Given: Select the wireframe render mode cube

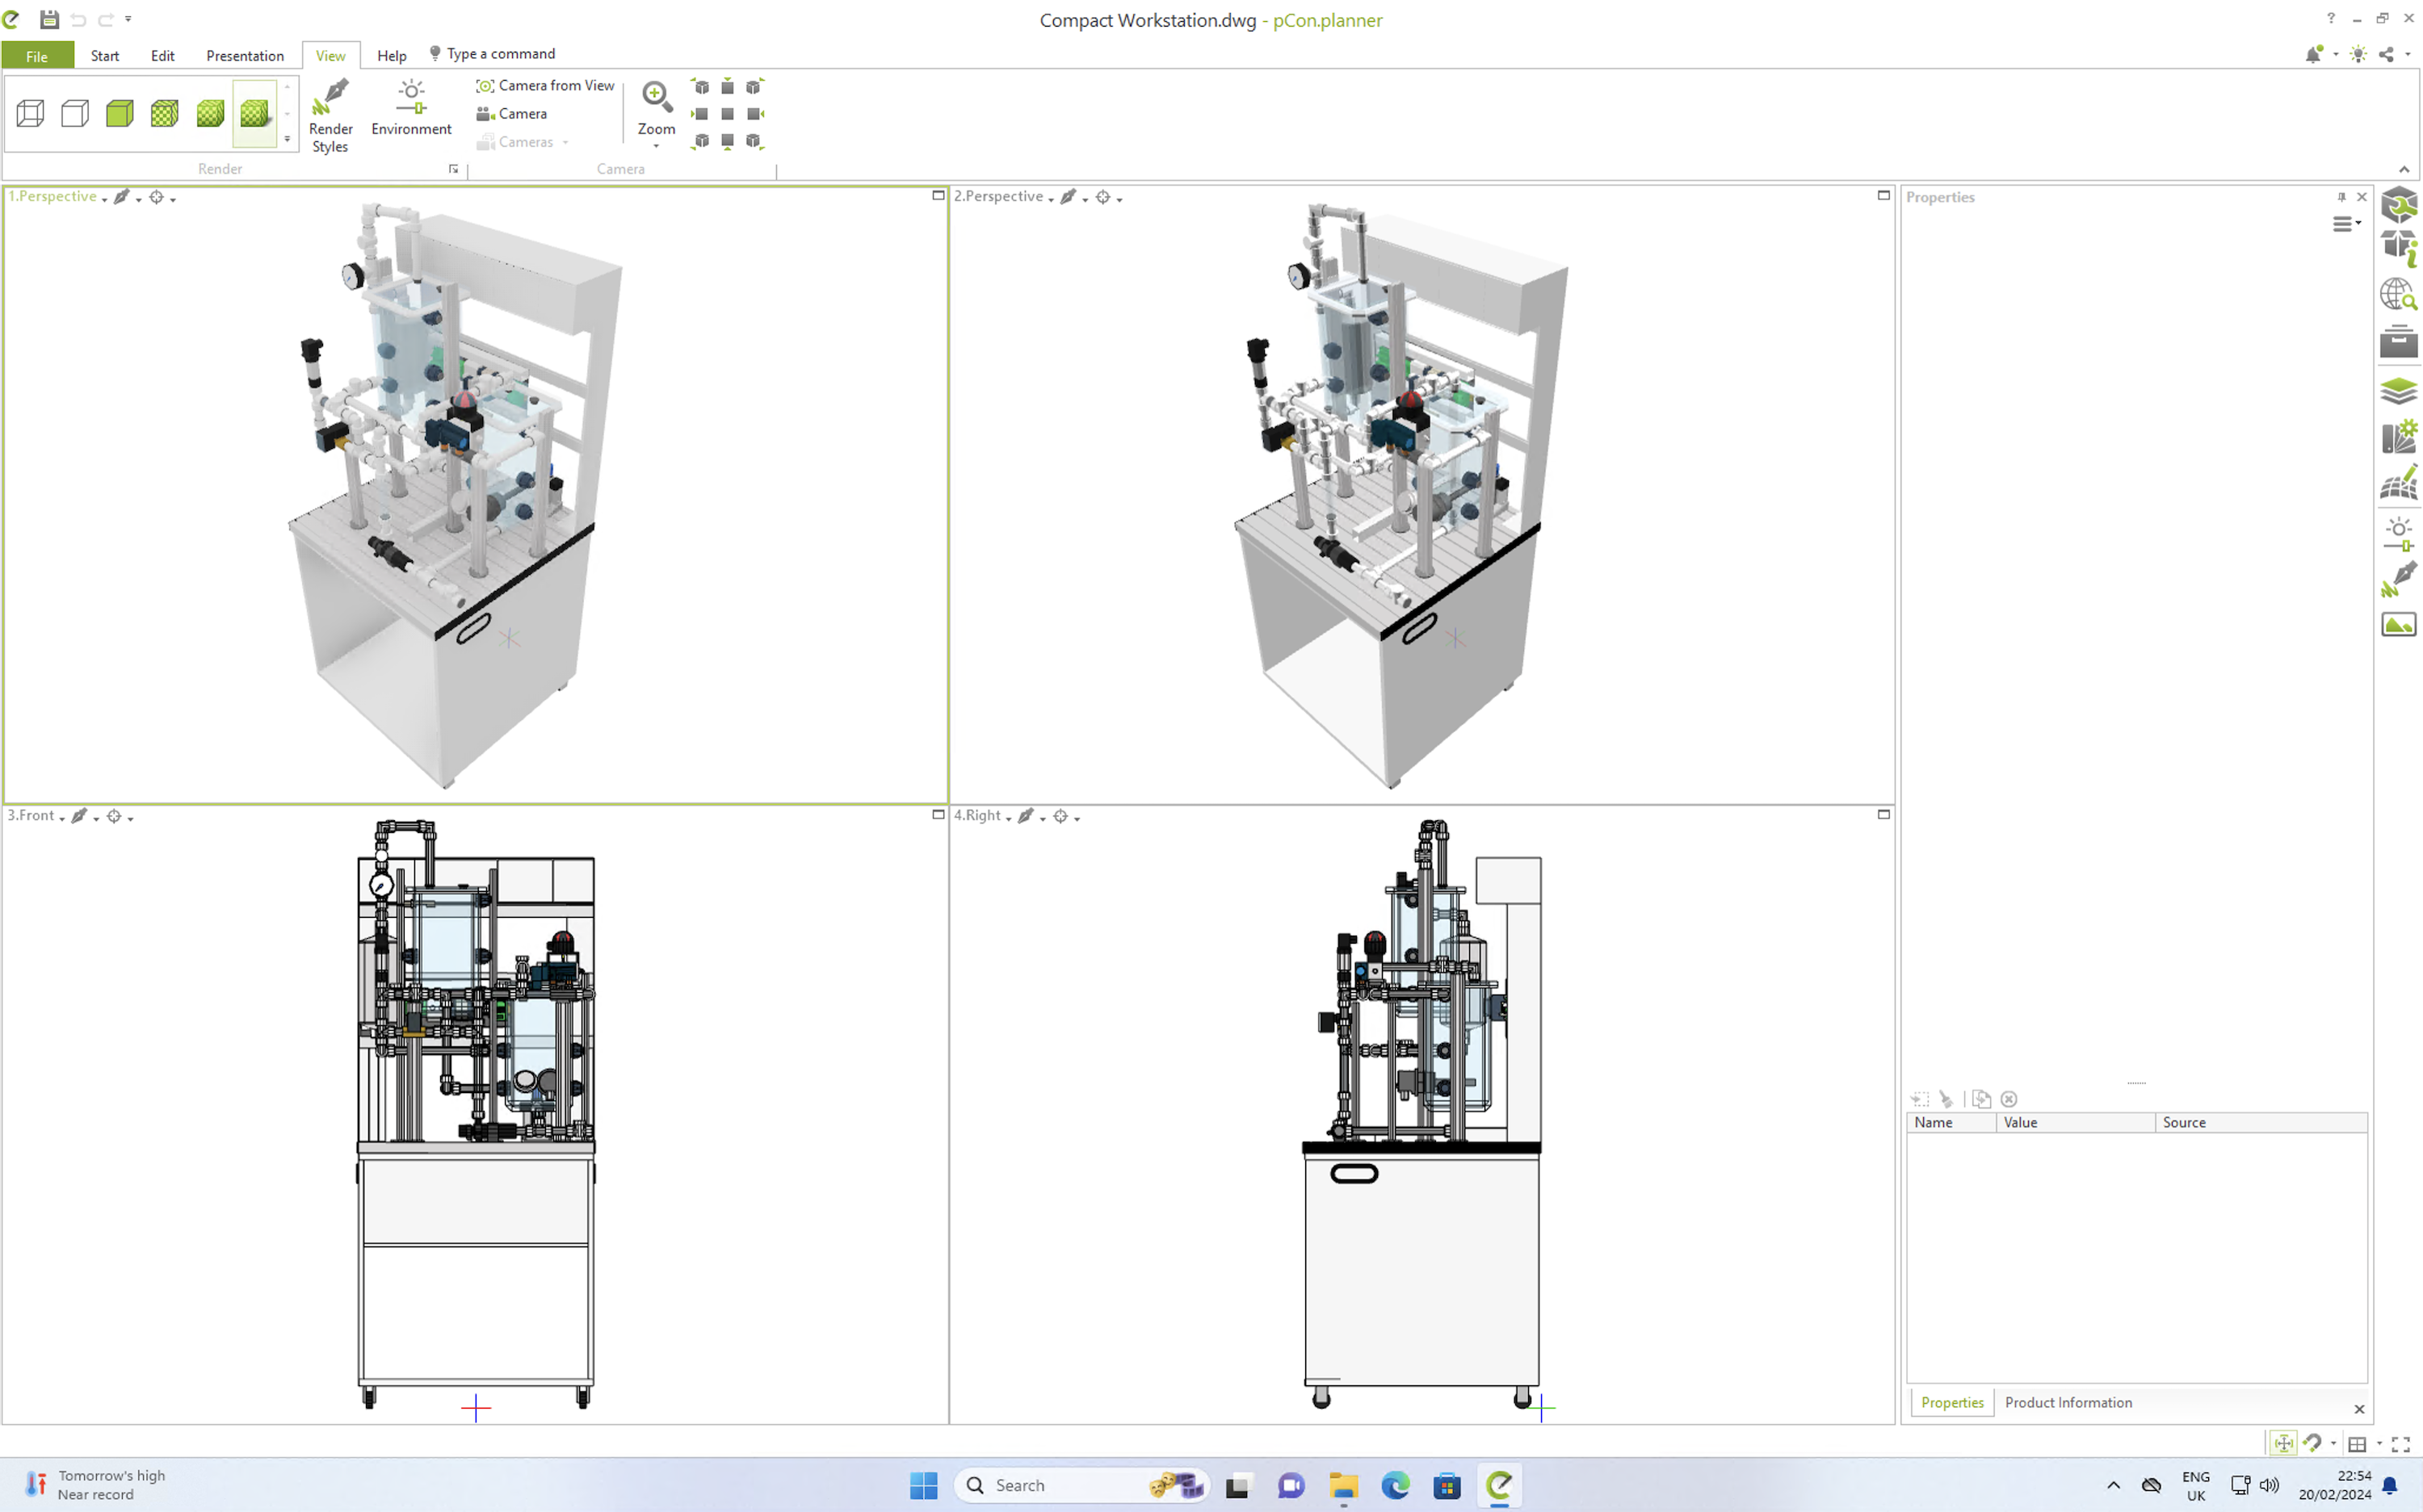Looking at the screenshot, I should coord(30,113).
